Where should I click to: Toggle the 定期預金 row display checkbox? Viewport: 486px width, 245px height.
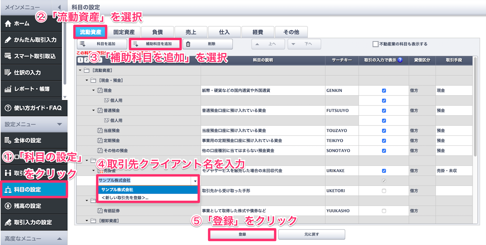pyautogui.click(x=384, y=141)
